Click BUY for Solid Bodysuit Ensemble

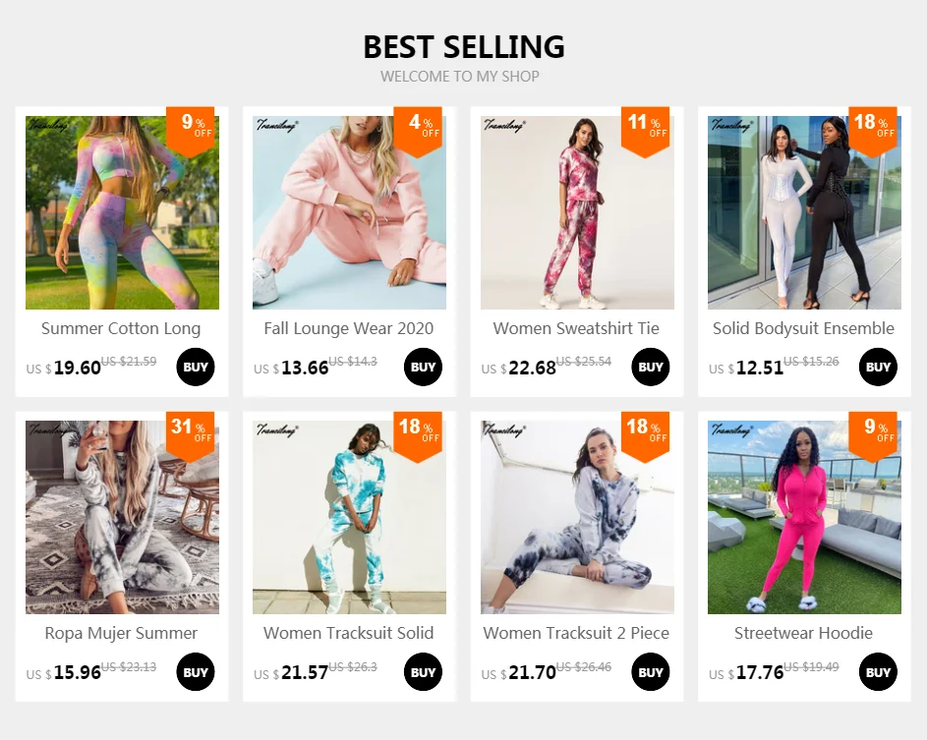click(878, 368)
